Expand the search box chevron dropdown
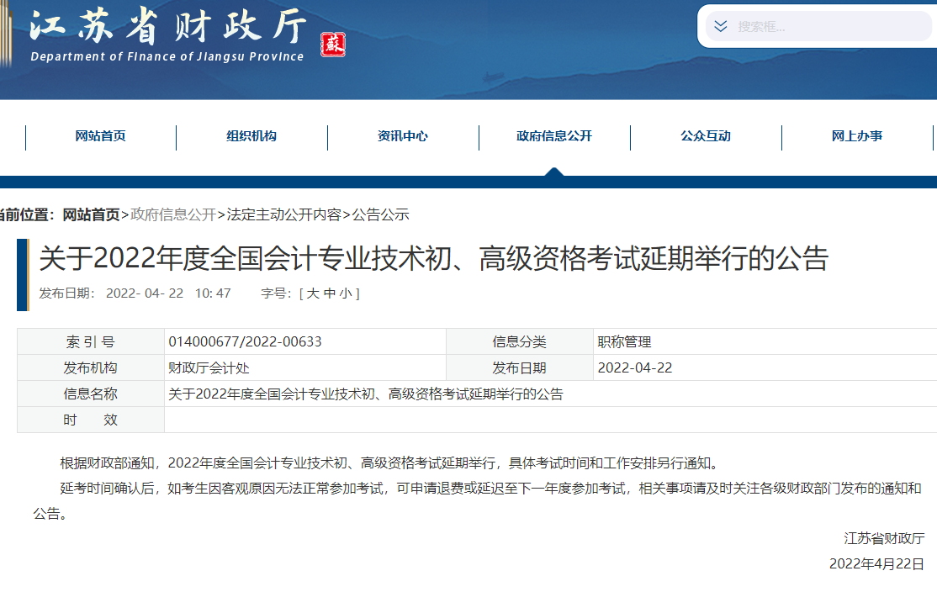The image size is (937, 592). 720,26
